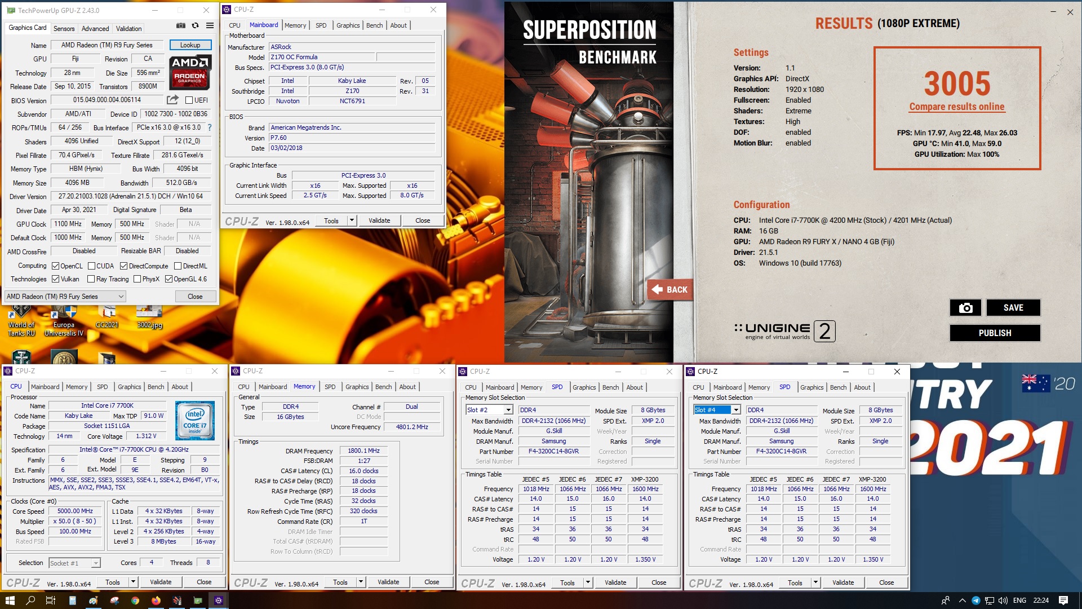The width and height of the screenshot is (1082, 609).
Task: Click Close button in GPU-Z window
Action: pyautogui.click(x=195, y=297)
